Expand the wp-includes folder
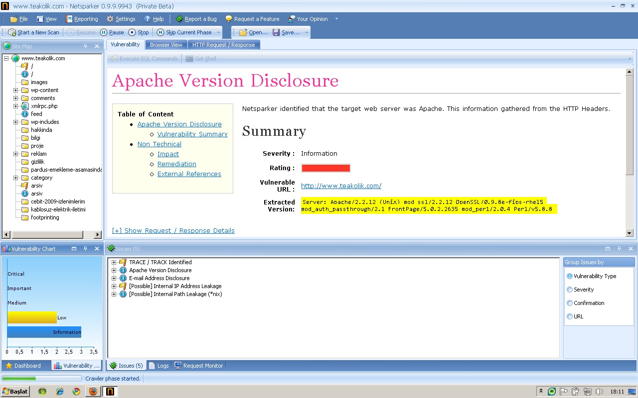 [x=15, y=122]
